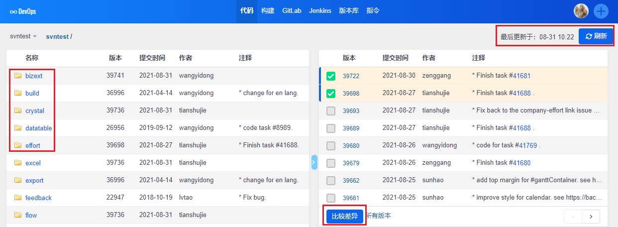618x227 pixels.
Task: Open the 指令 tab
Action: [373, 11]
